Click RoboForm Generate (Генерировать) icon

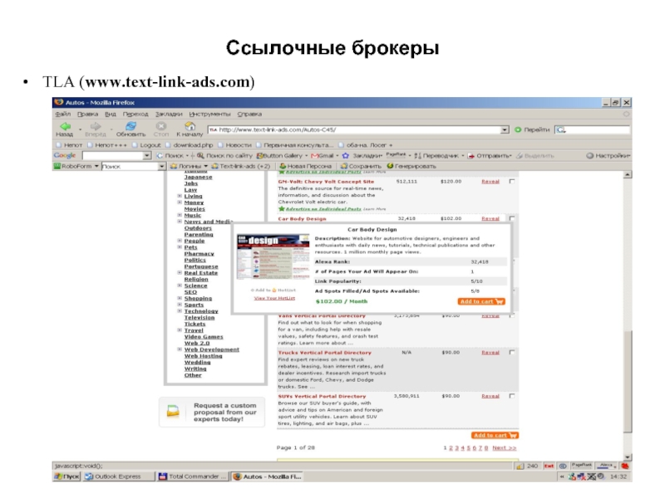(390, 166)
